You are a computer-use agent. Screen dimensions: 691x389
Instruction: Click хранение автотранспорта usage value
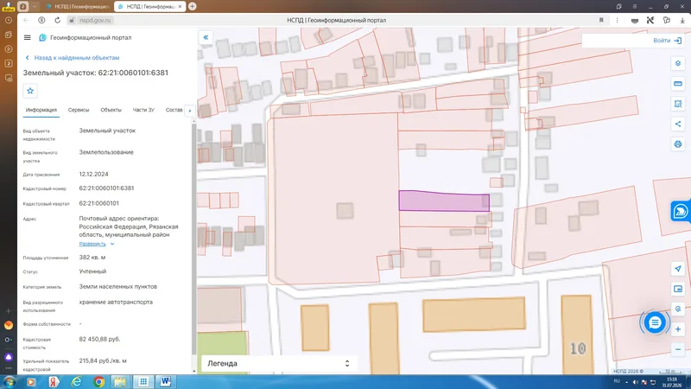click(x=116, y=302)
